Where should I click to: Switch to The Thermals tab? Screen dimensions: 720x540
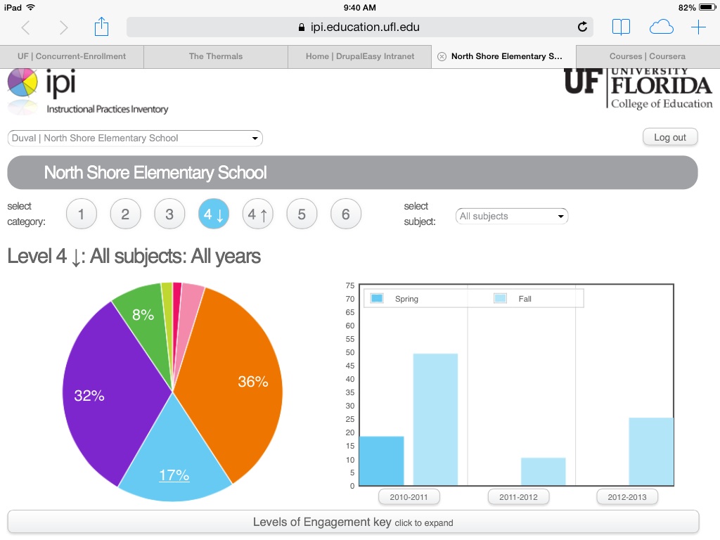tap(215, 56)
